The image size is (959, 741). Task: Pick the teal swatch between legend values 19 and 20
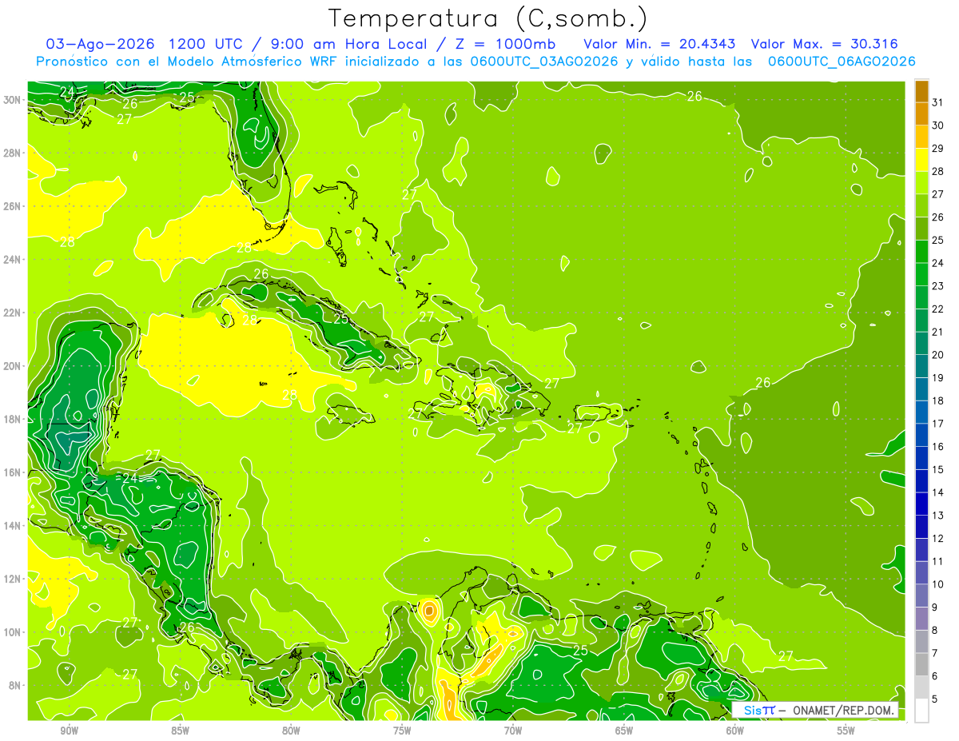922,366
